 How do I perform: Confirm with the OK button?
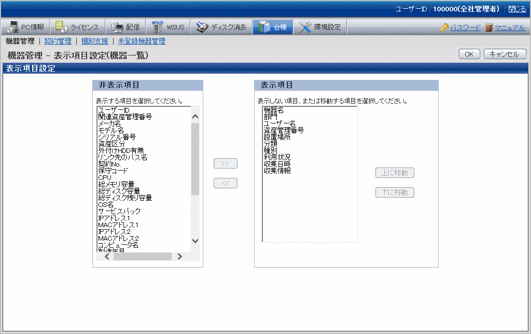[469, 54]
